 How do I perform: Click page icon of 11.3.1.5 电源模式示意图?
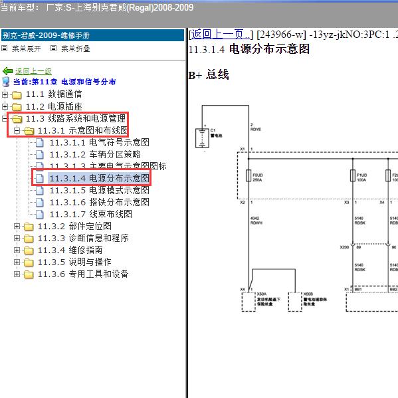click(x=40, y=191)
